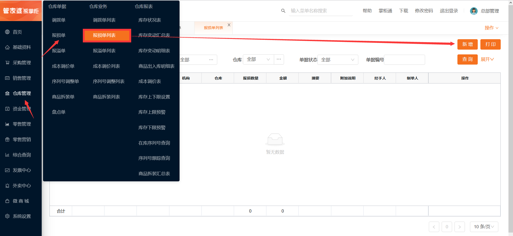The width and height of the screenshot is (513, 236).
Task: Open the user avatar icon
Action: (474, 11)
